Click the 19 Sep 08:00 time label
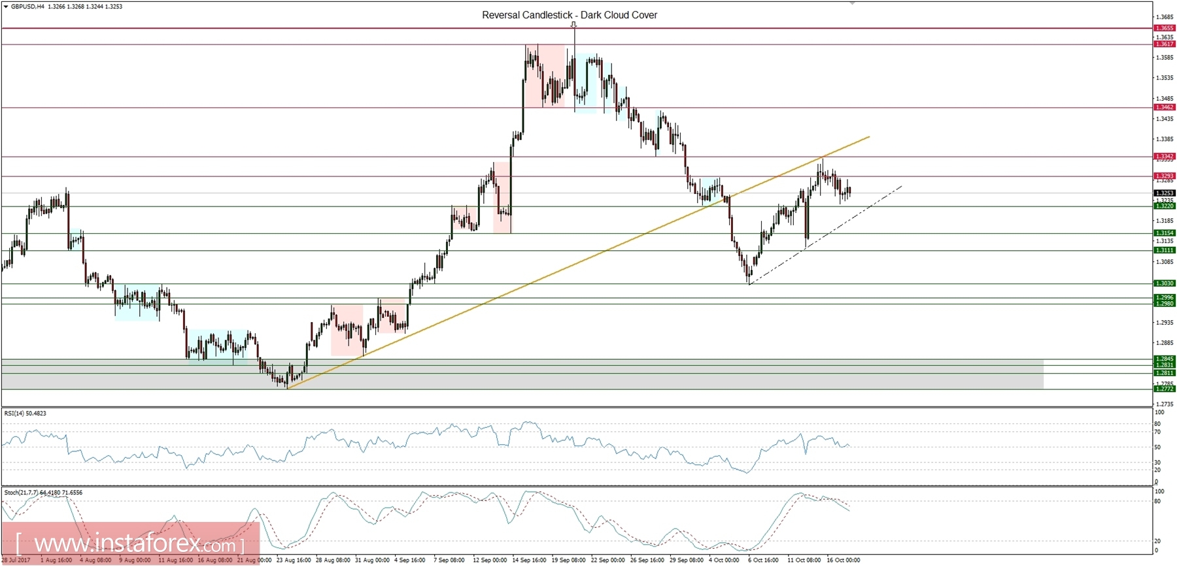 coord(568,560)
